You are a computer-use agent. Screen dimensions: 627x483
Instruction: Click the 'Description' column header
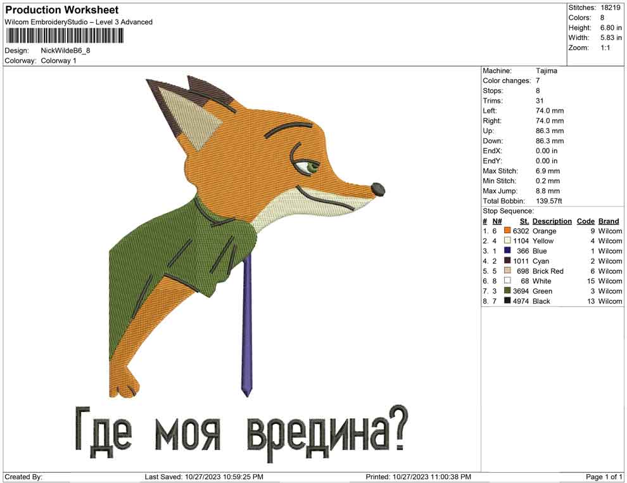coord(552,221)
